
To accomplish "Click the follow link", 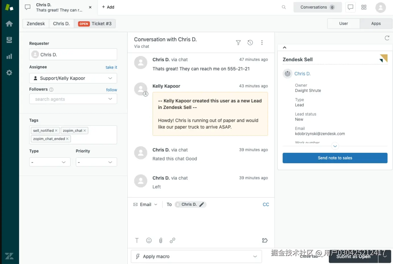I will point(112,90).
